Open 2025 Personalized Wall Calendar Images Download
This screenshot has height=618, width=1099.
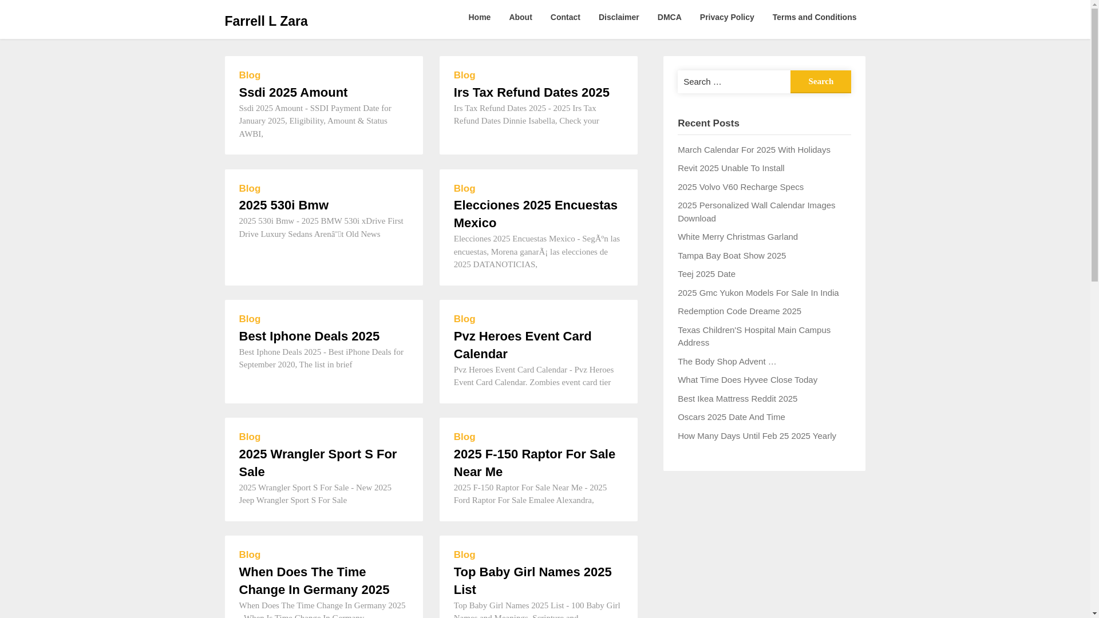[756, 212]
